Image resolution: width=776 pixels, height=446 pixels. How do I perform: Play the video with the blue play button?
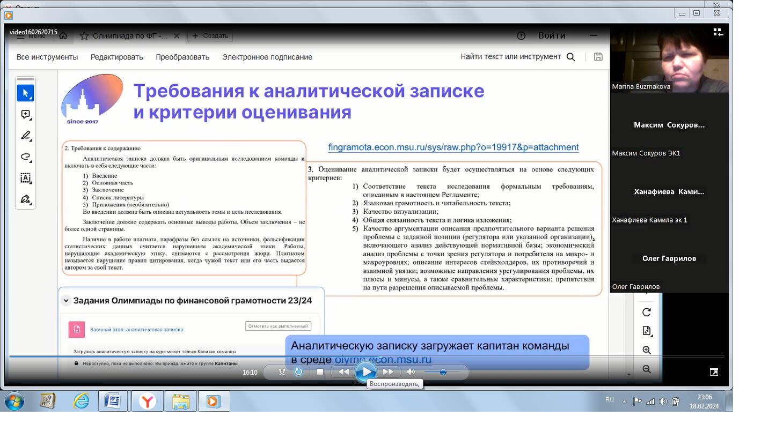tap(366, 371)
